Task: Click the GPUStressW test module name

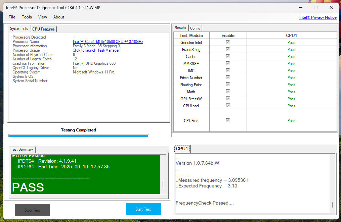Action: pyautogui.click(x=191, y=99)
